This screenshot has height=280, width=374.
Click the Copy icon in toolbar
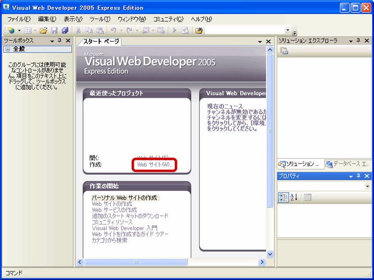pos(89,31)
